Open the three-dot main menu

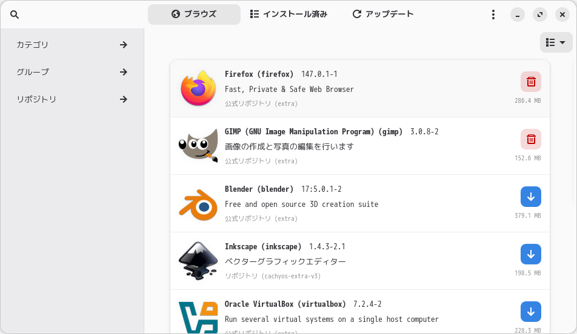click(493, 15)
